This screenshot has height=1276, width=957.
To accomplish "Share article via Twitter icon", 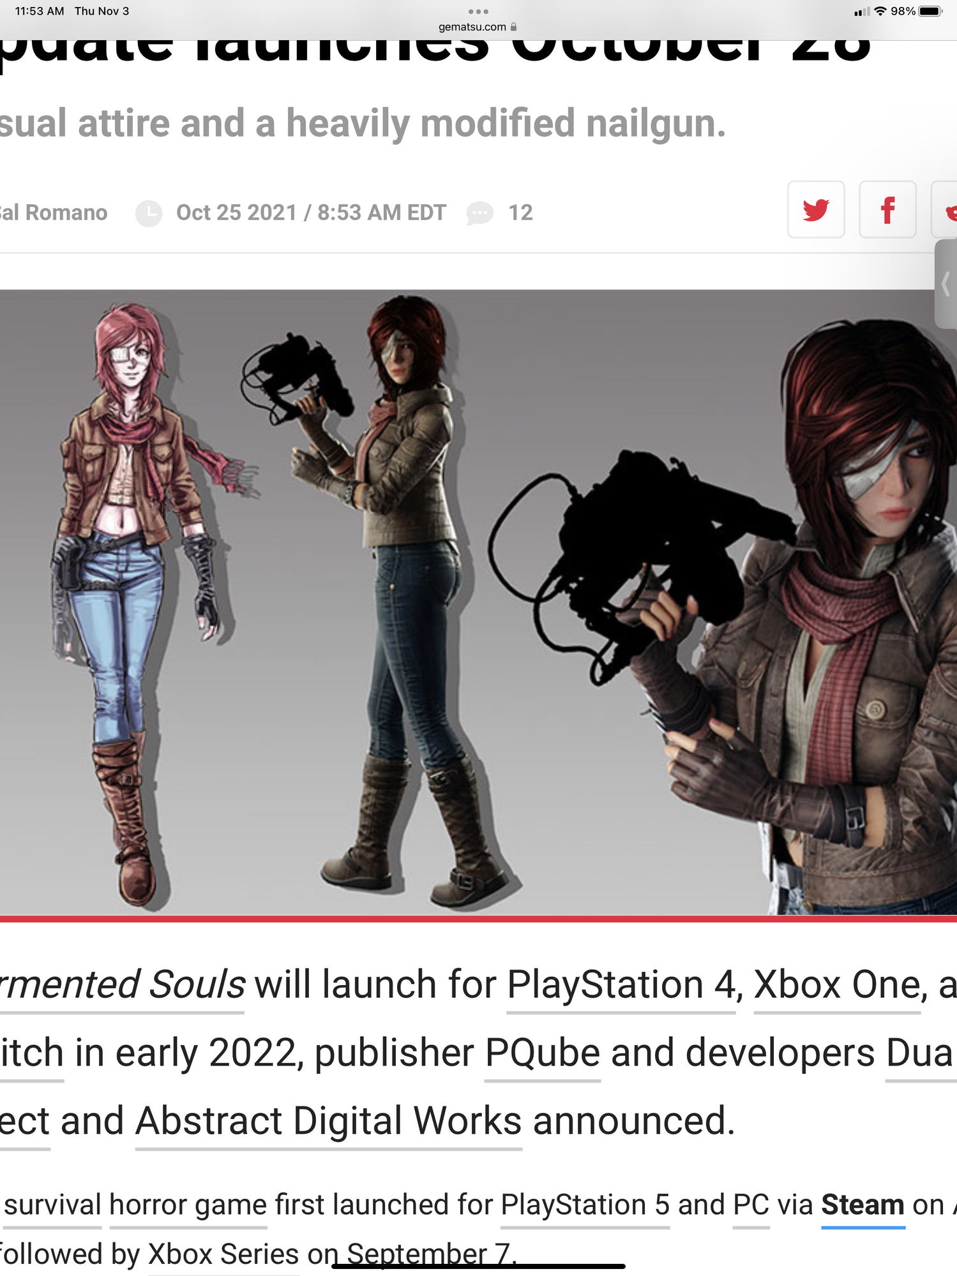I will tap(815, 209).
